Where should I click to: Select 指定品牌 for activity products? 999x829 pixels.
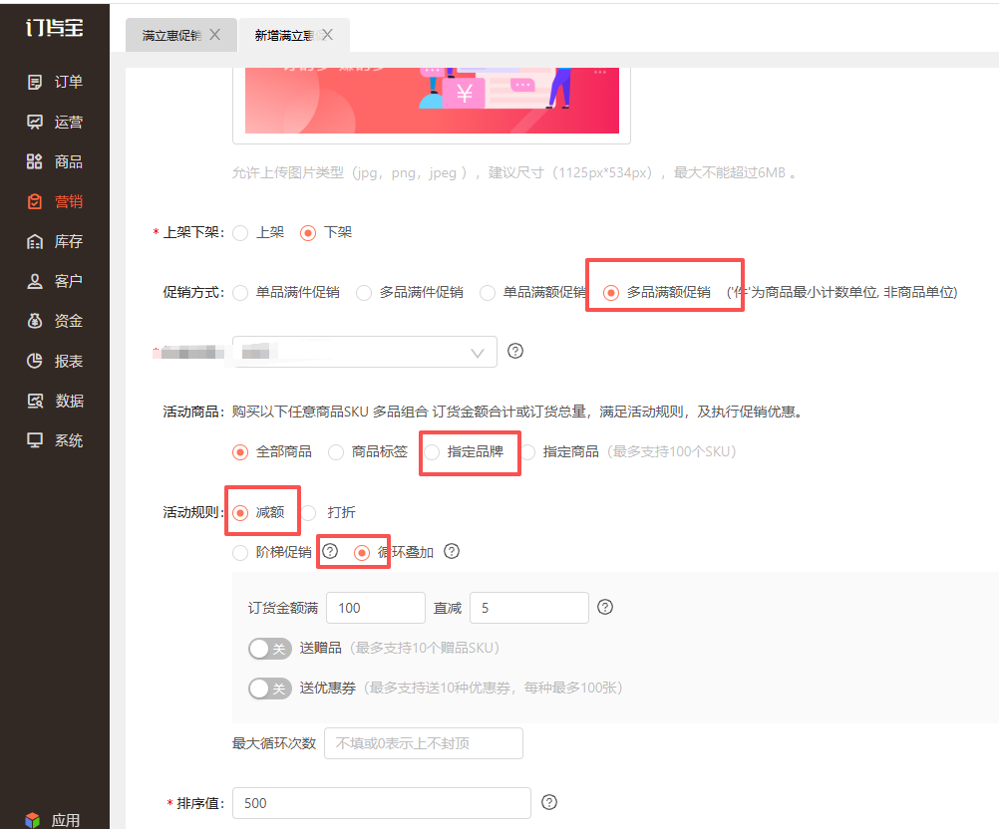(432, 452)
